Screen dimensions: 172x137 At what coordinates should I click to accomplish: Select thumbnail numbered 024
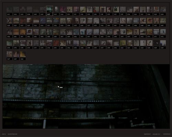point(163,9)
